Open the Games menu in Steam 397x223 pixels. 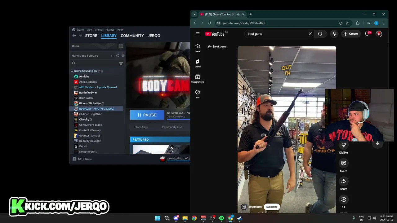click(x=110, y=30)
